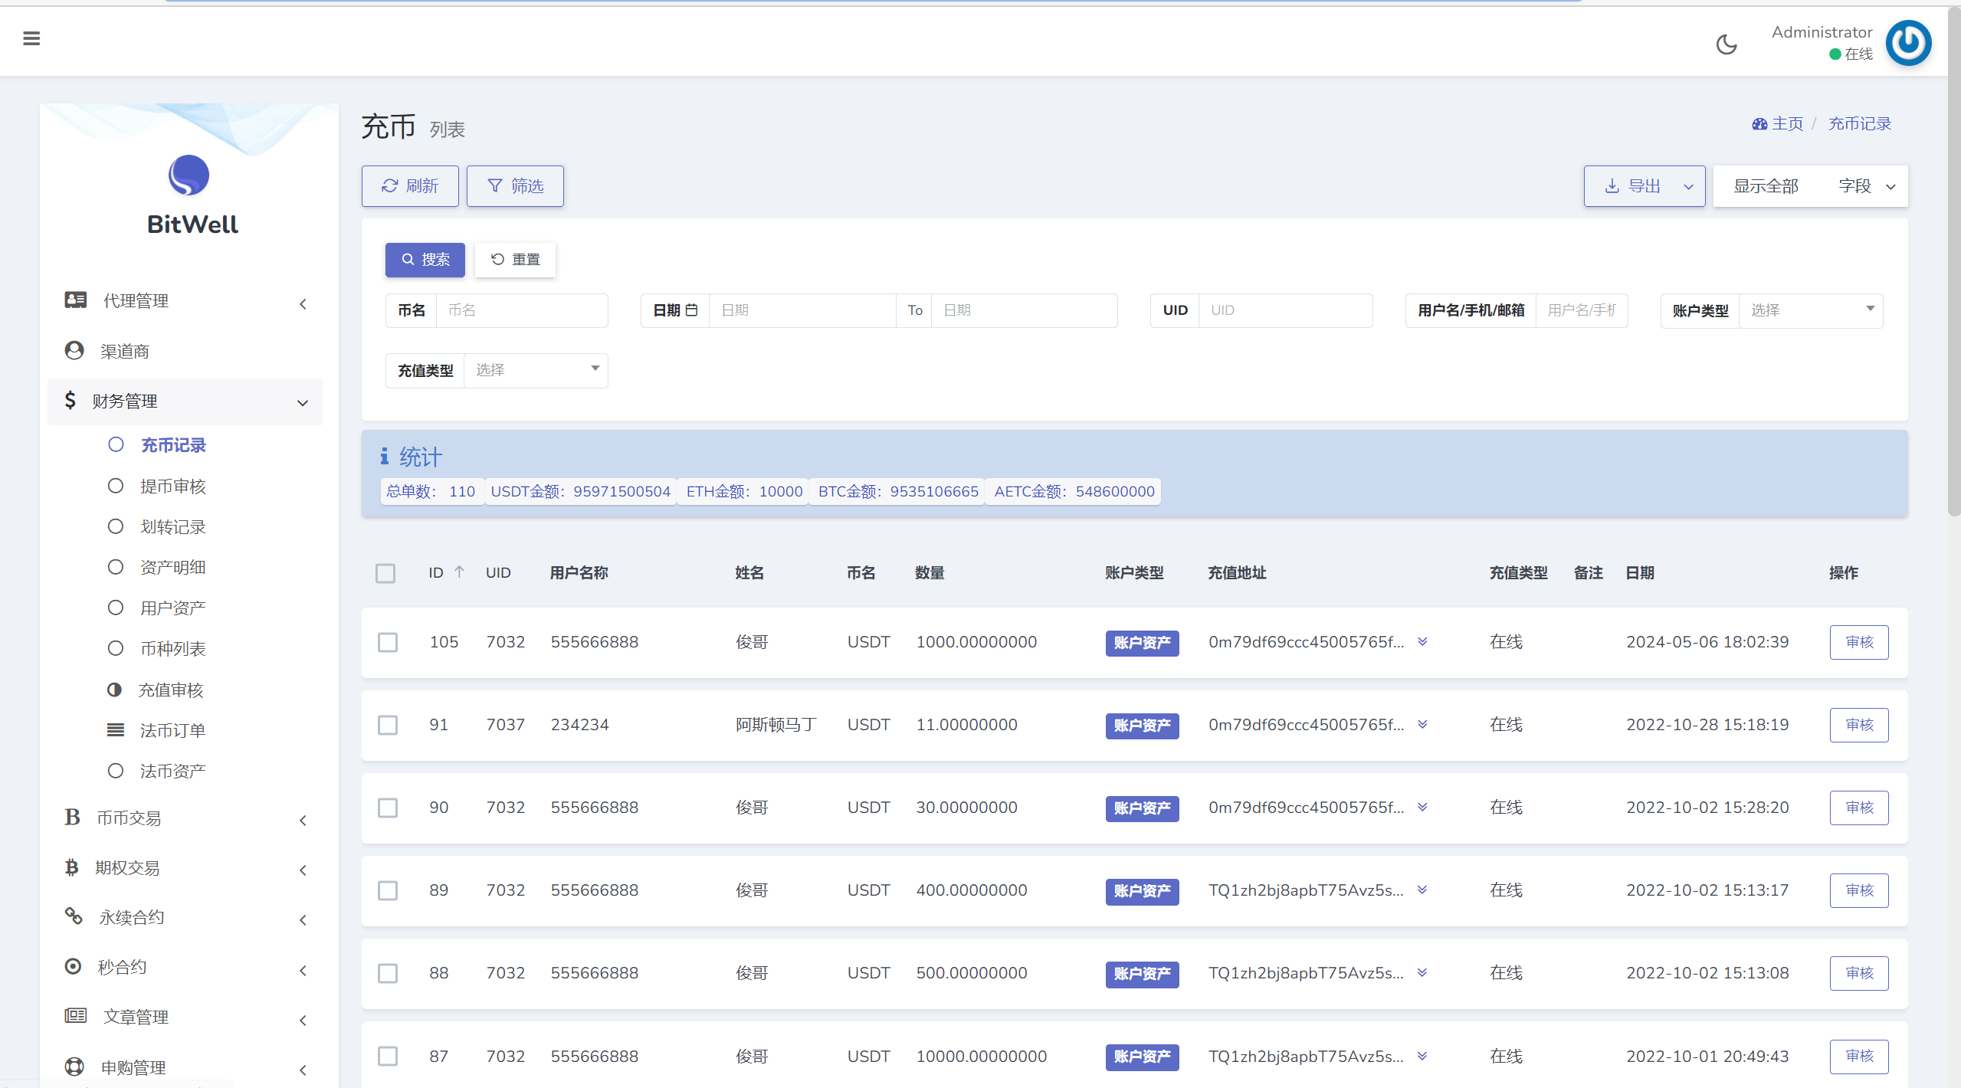
Task: Click the hamburger menu icon
Action: [31, 38]
